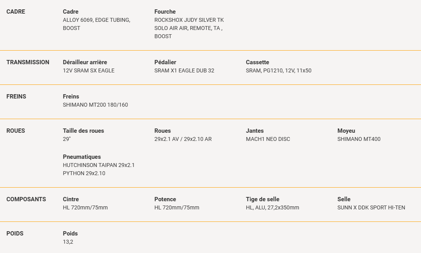Image resolution: width=421 pixels, height=253 pixels.
Task: Select the Dérailleur arrière label
Action: tap(85, 62)
